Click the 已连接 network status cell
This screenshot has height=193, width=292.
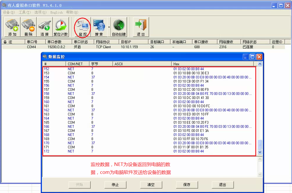coord(248,47)
